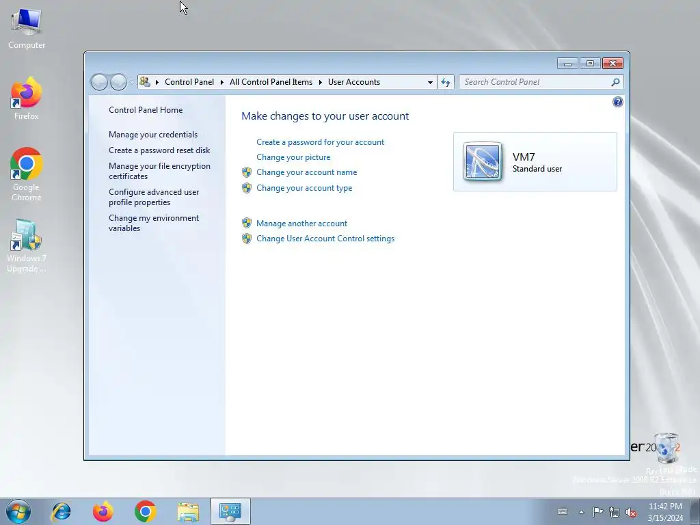Click the refresh button beside address bar
The height and width of the screenshot is (525, 700).
446,82
